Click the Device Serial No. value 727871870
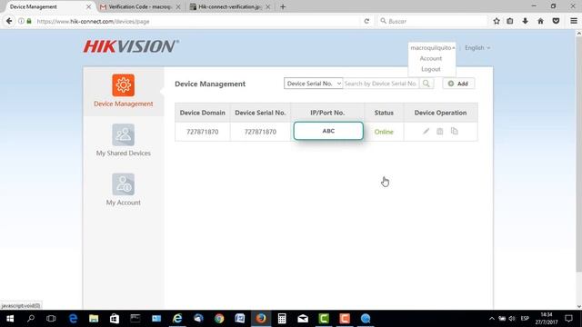Image resolution: width=582 pixels, height=327 pixels. click(260, 132)
